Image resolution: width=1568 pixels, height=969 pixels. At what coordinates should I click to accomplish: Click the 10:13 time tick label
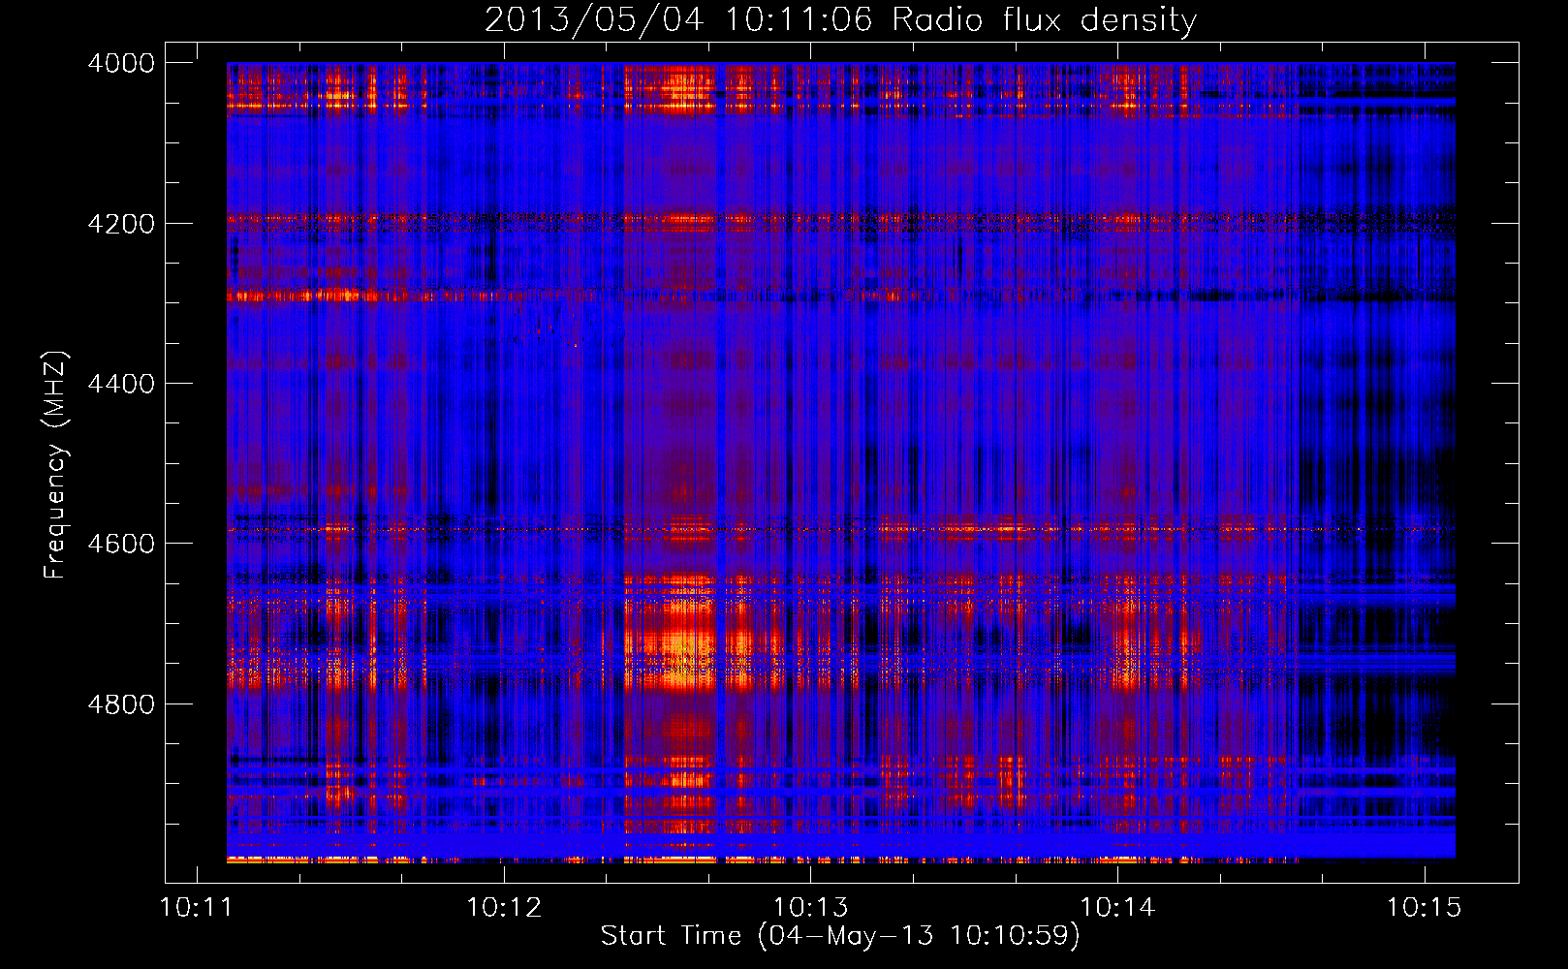click(811, 908)
